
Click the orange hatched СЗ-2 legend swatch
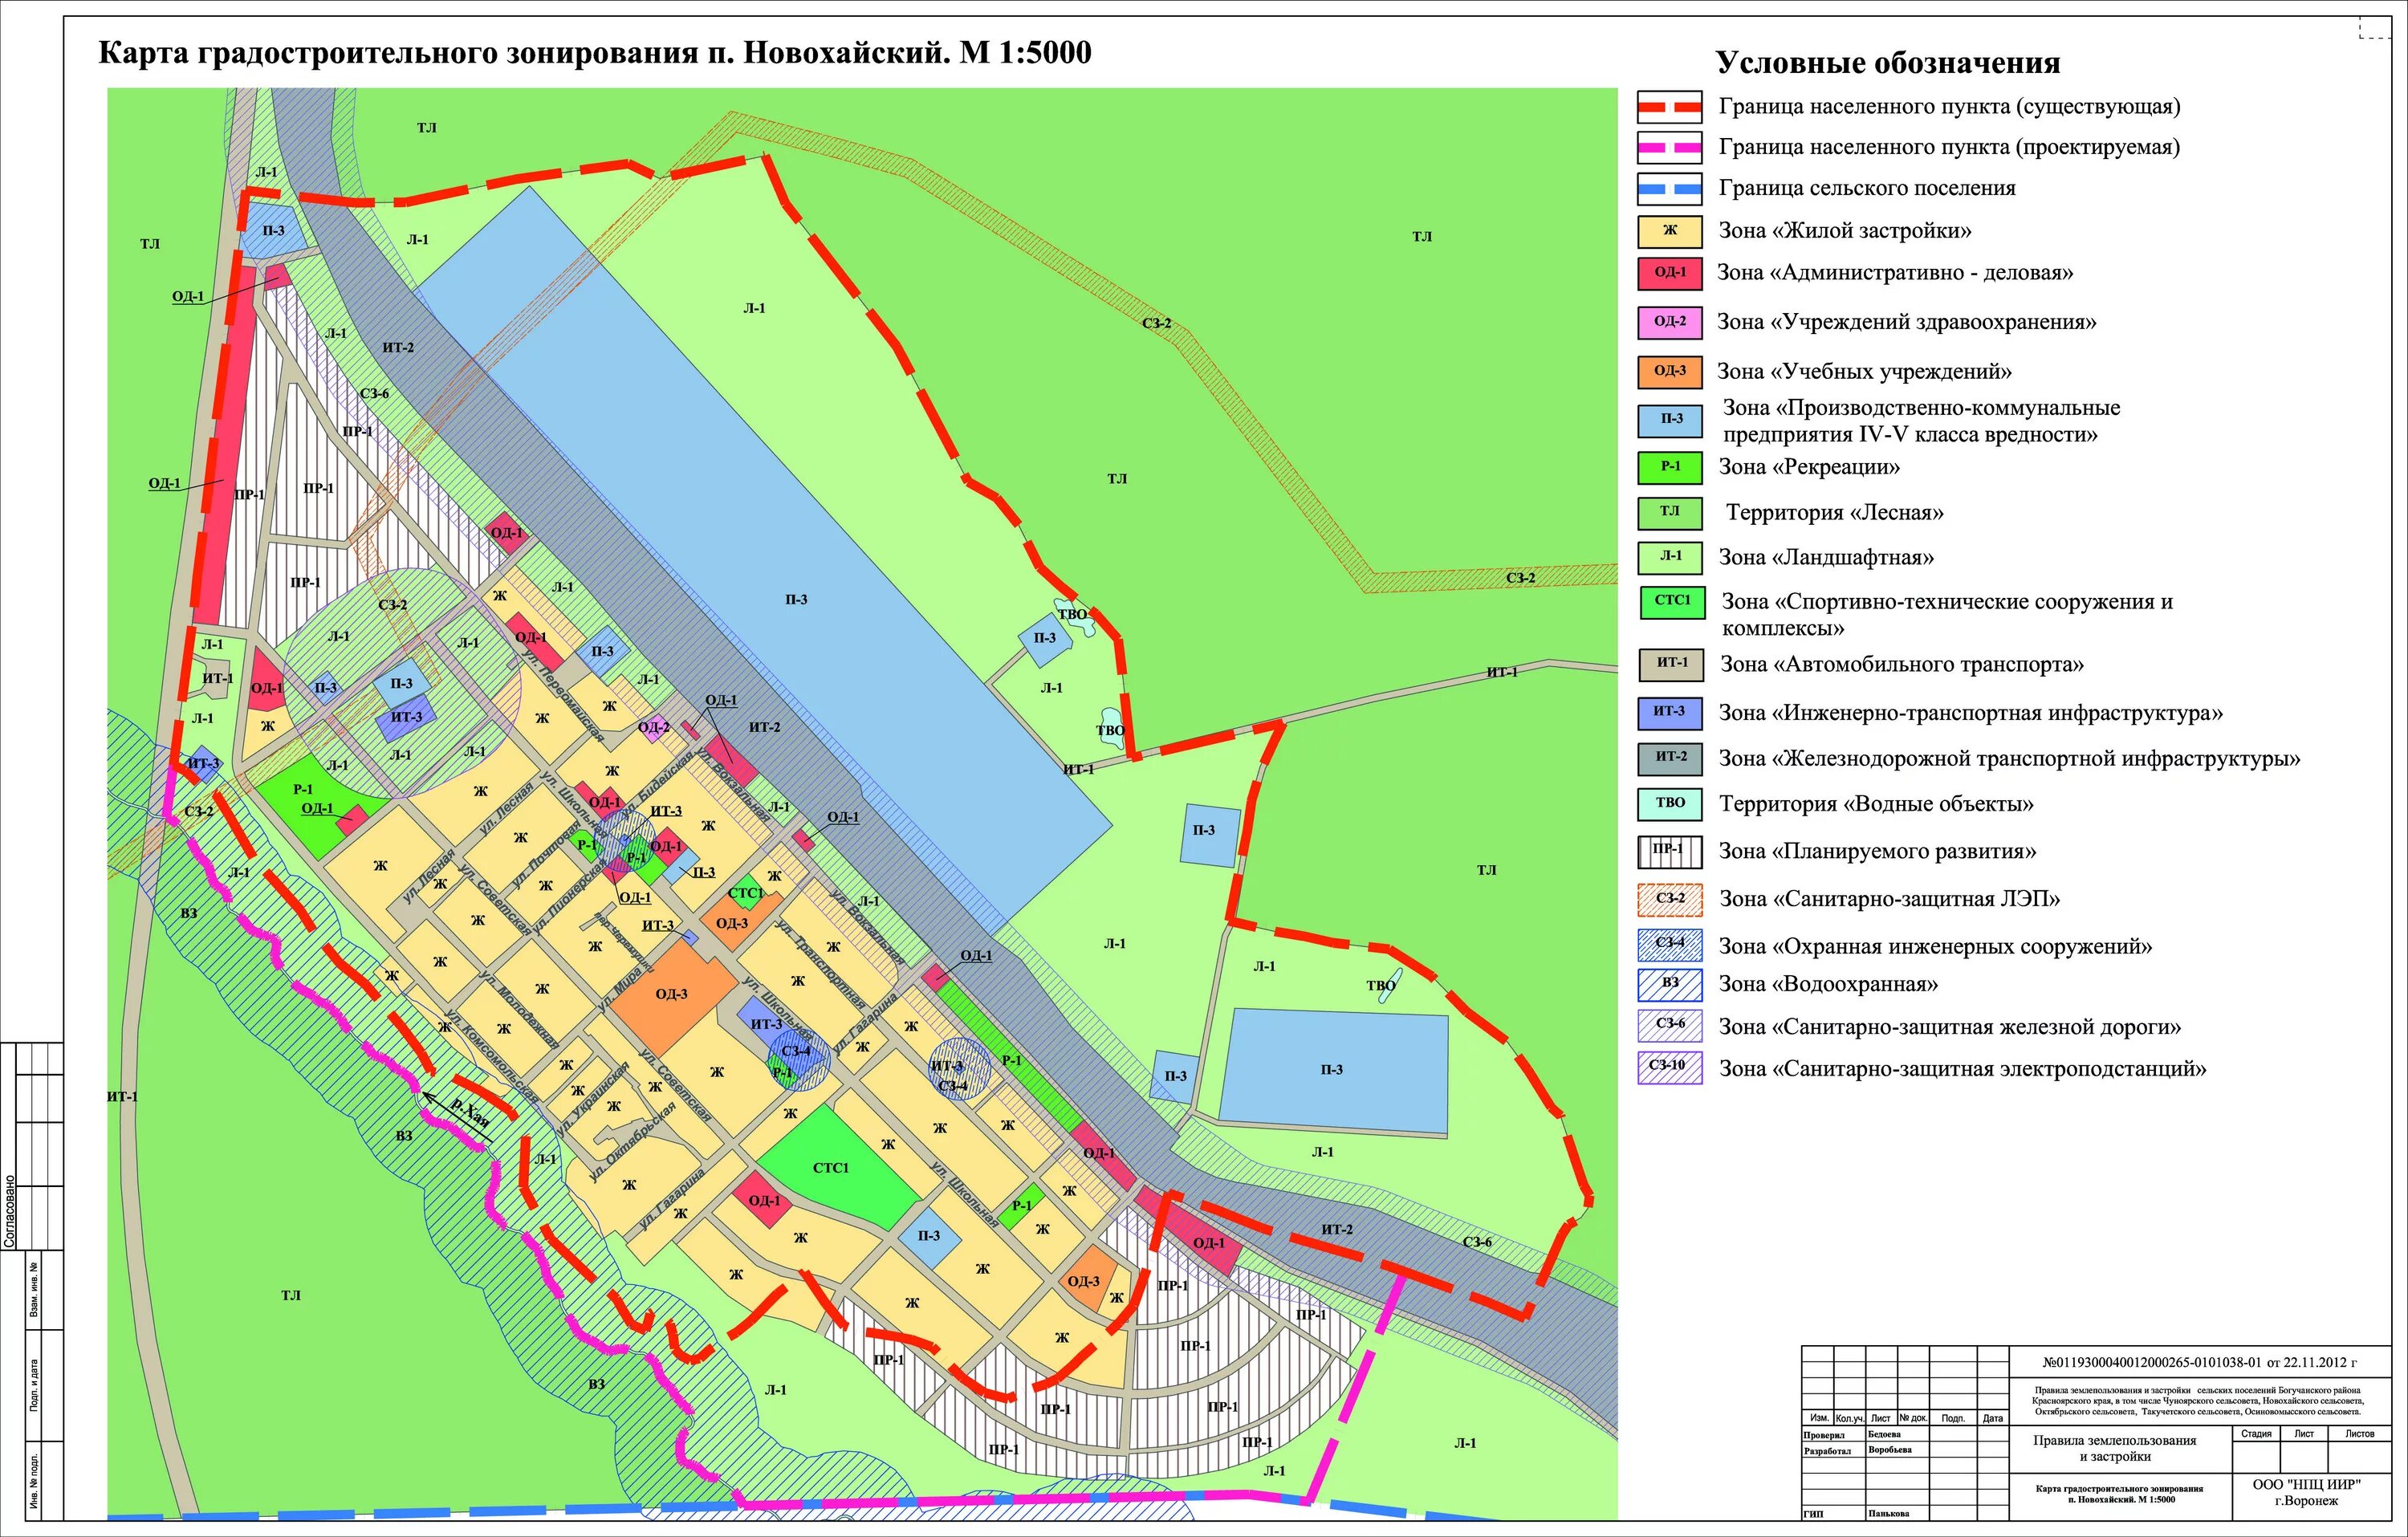point(1669,899)
